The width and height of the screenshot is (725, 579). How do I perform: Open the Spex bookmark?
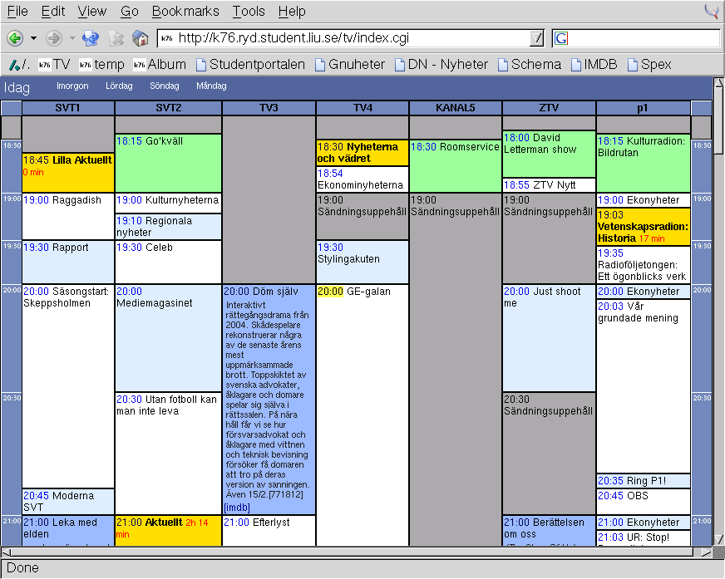click(x=649, y=65)
